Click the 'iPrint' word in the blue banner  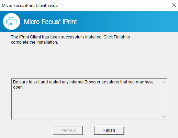point(70,22)
